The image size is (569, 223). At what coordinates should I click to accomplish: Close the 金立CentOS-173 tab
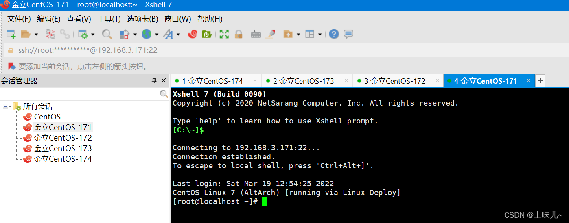(346, 80)
